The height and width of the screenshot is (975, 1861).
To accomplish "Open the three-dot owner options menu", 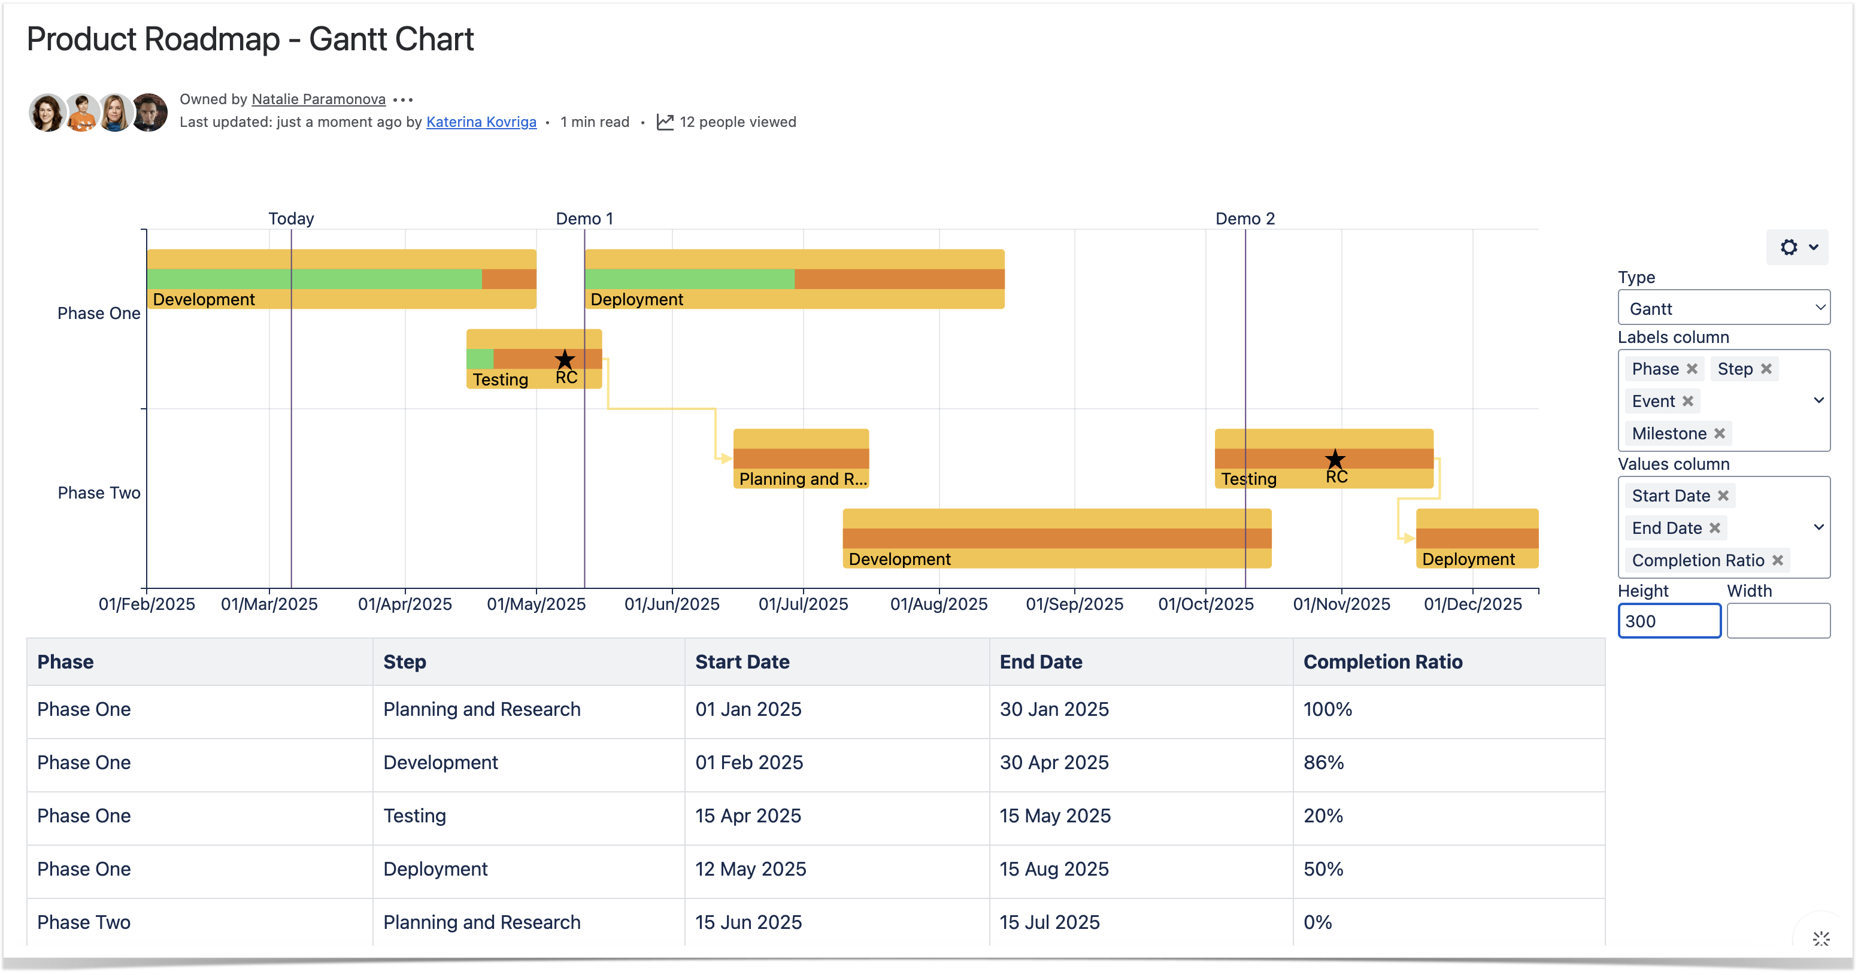I will click(x=403, y=100).
